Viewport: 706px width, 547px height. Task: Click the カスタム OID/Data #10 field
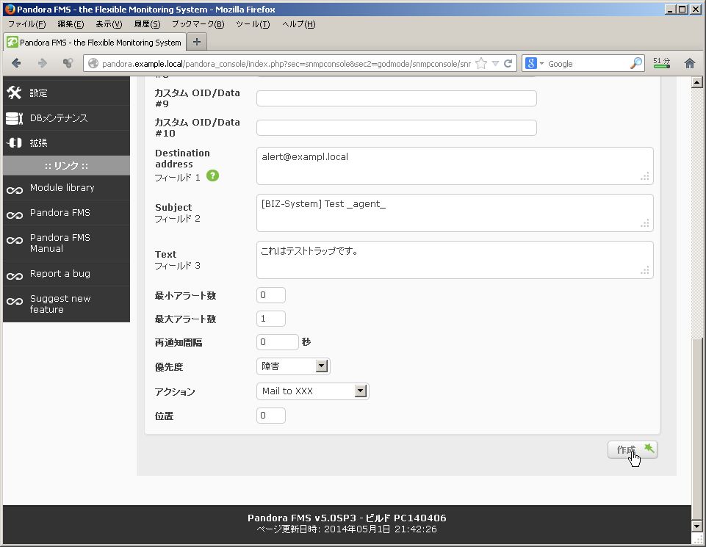(397, 127)
